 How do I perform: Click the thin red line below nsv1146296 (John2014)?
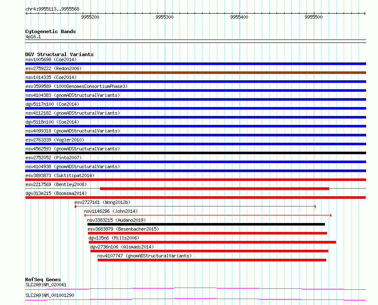[208, 215]
